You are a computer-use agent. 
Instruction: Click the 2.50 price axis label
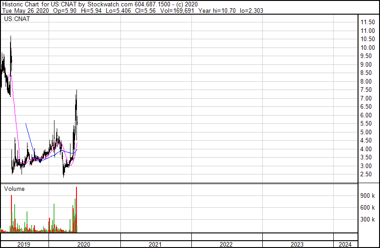click(x=366, y=174)
